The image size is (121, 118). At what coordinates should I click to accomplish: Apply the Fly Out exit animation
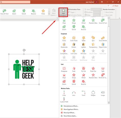point(83,69)
